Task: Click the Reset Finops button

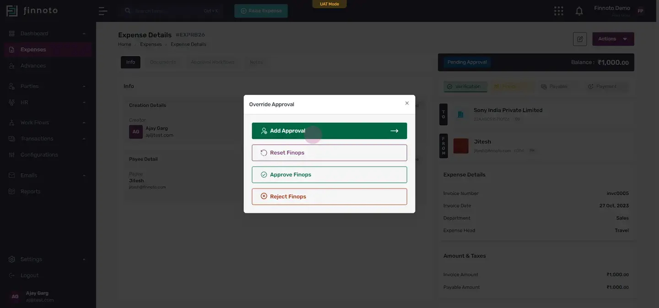Action: pyautogui.click(x=329, y=153)
